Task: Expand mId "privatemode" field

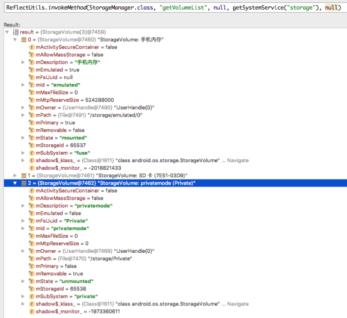Action: pyautogui.click(x=23, y=229)
